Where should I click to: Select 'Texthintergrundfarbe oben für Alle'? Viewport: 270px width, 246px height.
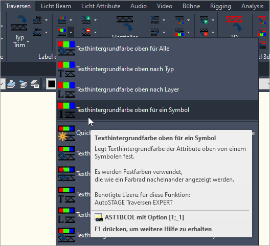[157, 49]
